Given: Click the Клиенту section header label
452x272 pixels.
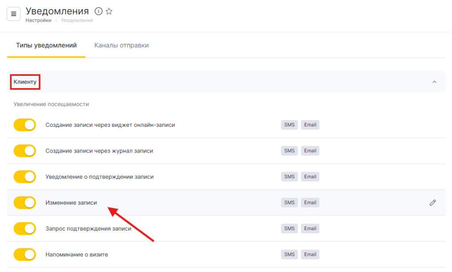Looking at the screenshot, I should coord(25,82).
